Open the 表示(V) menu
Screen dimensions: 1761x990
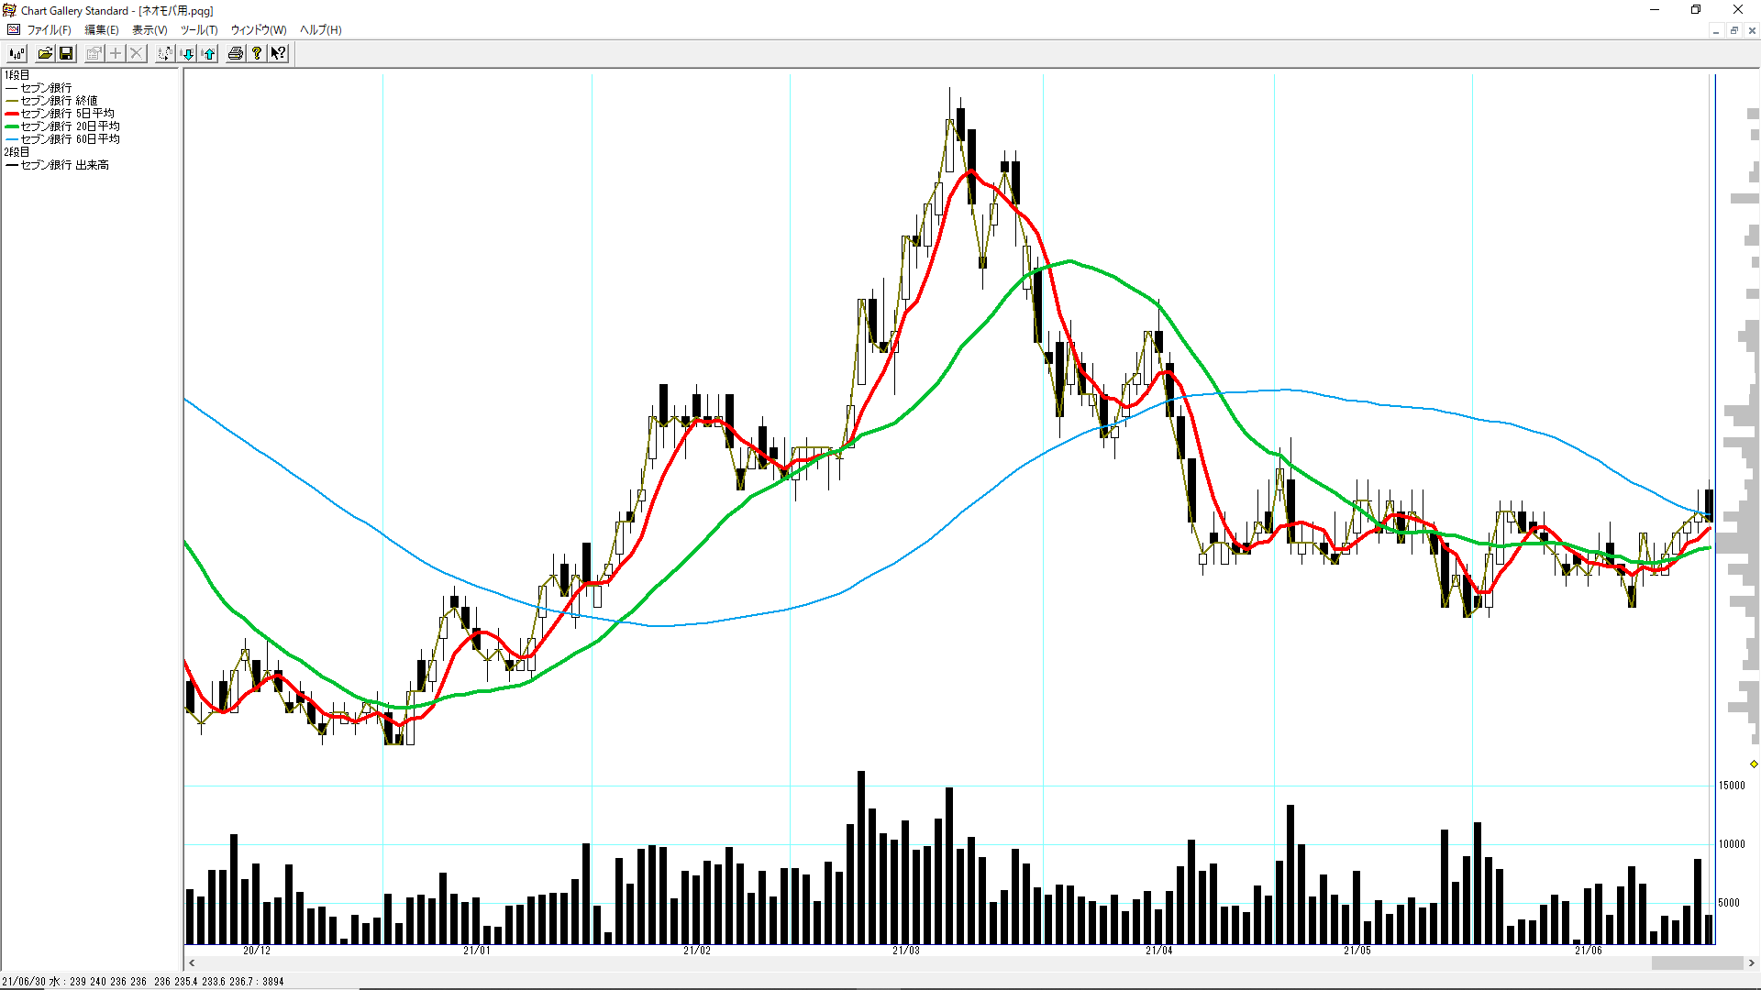tap(150, 29)
